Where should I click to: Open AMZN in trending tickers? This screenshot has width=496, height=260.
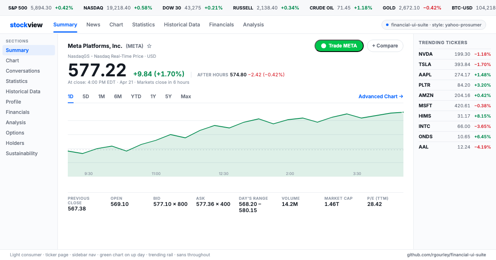click(x=455, y=95)
